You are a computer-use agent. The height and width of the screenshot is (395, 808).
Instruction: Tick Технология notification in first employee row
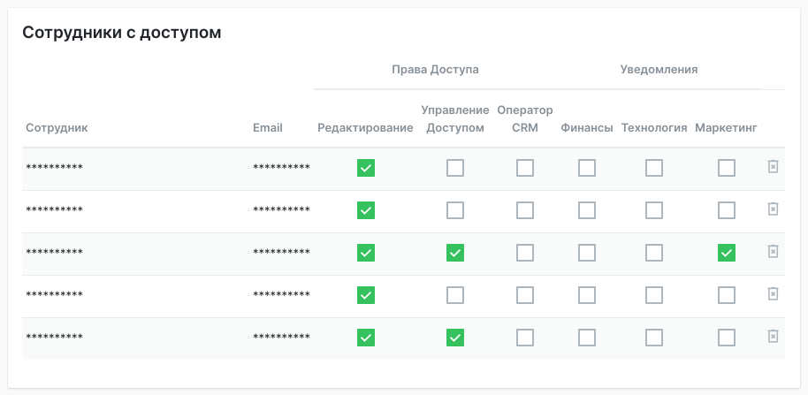pyautogui.click(x=654, y=168)
